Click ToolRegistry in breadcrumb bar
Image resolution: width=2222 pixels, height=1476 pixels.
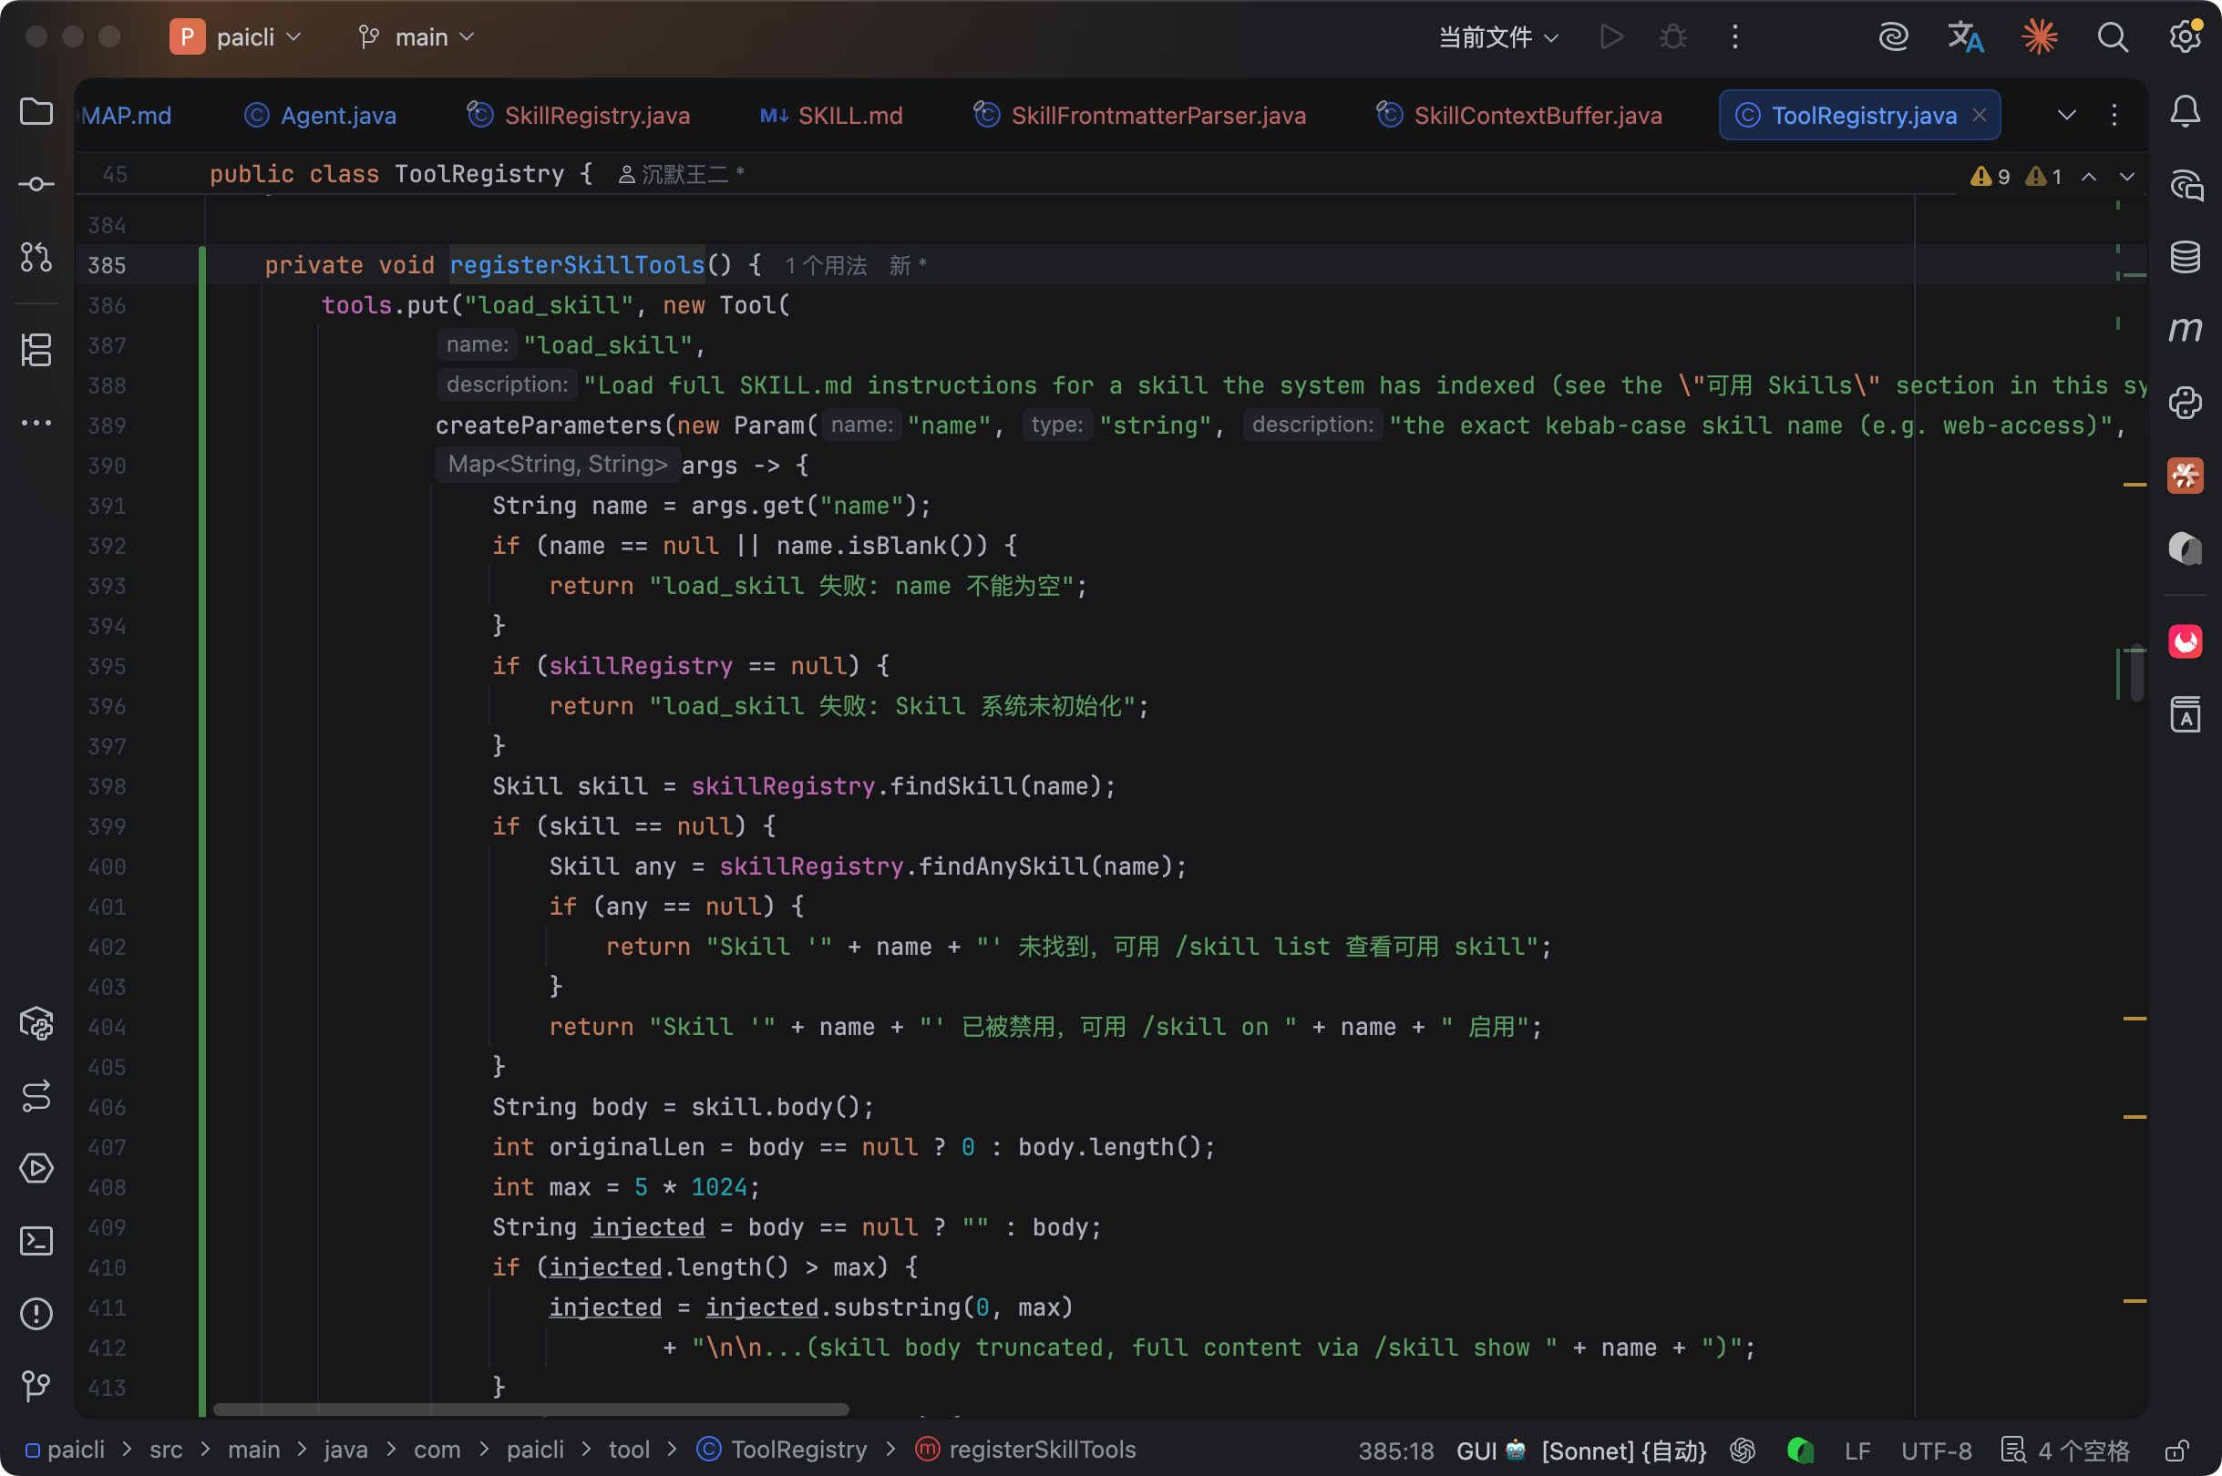(x=781, y=1450)
